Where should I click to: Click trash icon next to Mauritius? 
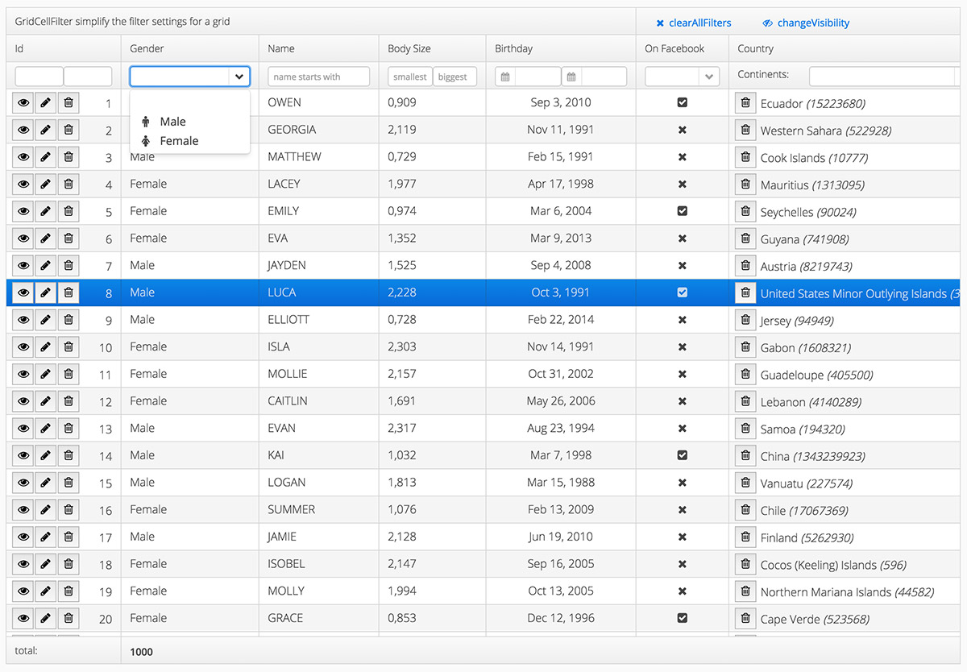click(745, 185)
